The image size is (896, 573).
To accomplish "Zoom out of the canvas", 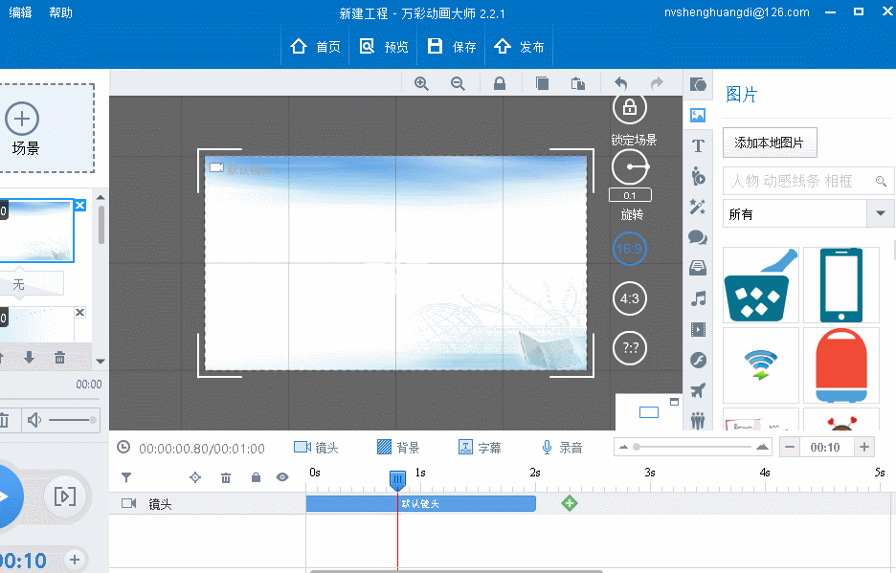I will 458,83.
